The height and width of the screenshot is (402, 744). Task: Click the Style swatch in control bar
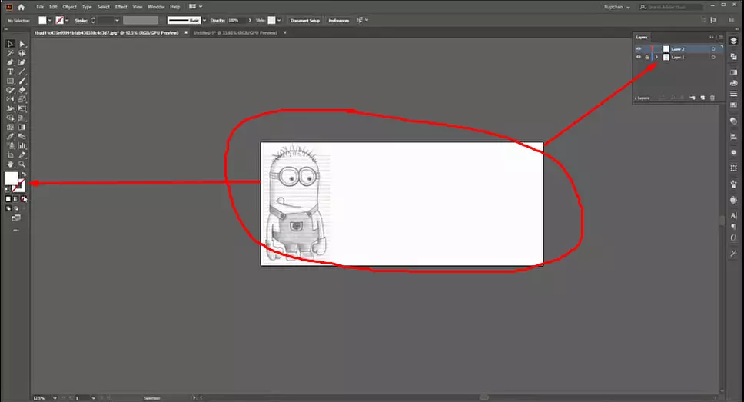pyautogui.click(x=271, y=21)
